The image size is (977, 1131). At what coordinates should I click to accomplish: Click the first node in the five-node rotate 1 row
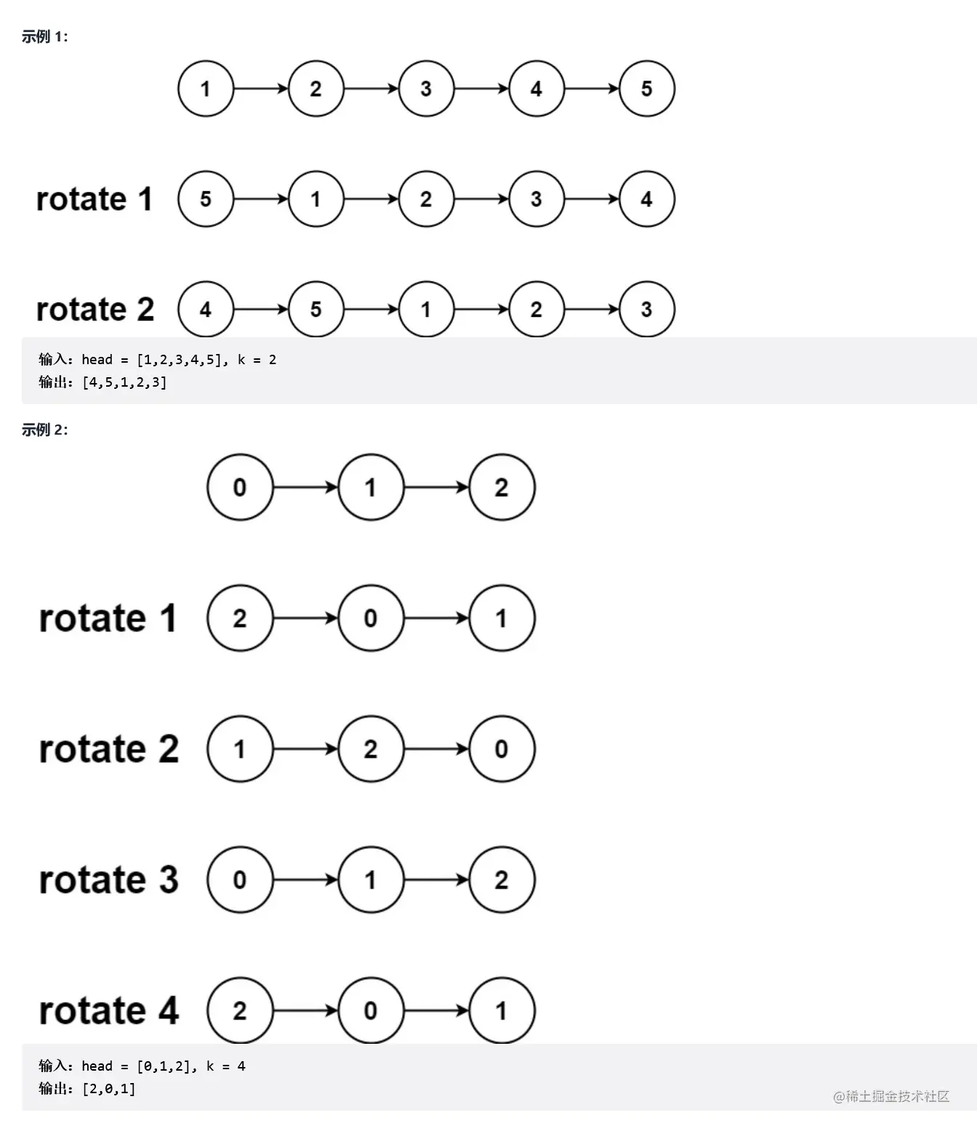pyautogui.click(x=206, y=199)
